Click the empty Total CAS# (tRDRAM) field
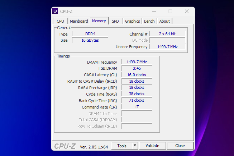This screenshot has height=156, width=234. [137, 120]
